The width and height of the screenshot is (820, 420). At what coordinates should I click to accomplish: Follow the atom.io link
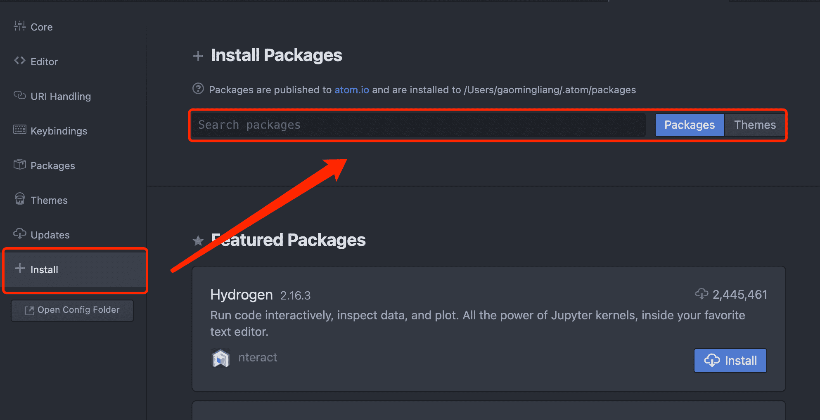[351, 90]
